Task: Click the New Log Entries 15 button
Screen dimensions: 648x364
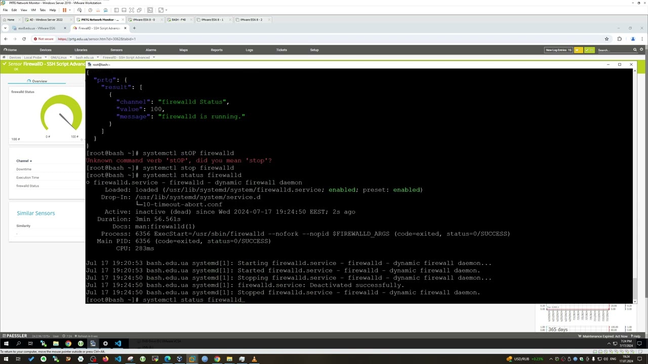Action: (558, 50)
